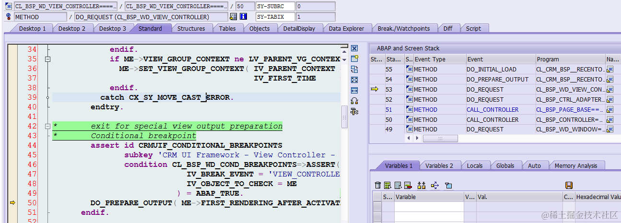Image resolution: width=621 pixels, height=223 pixels.
Task: Click the blue info icon next to DO_REQUEST field
Action: point(243,17)
